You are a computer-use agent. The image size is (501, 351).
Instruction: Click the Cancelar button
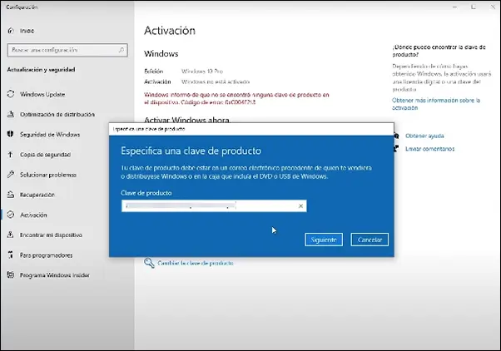pos(370,240)
